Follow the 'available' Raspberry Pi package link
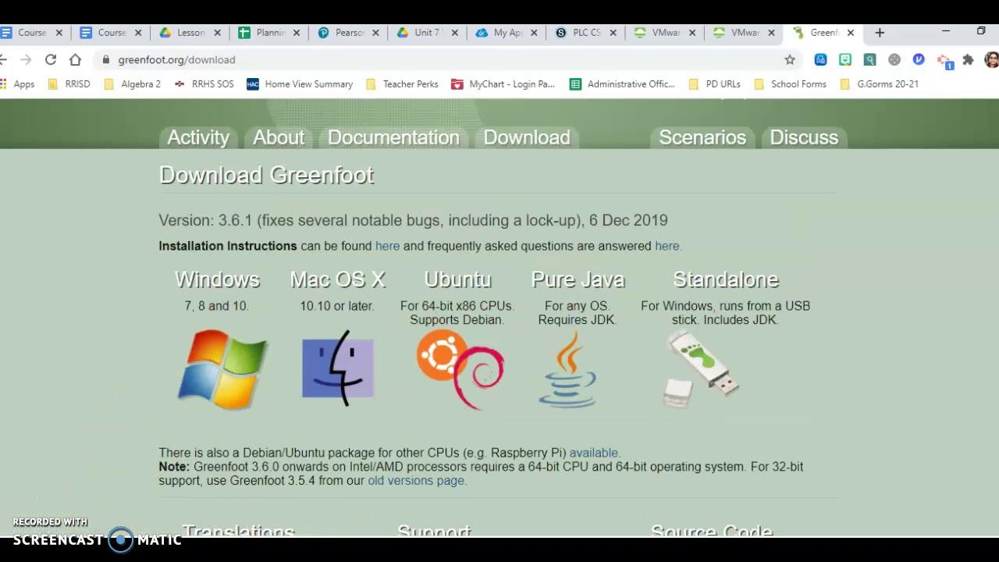 tap(593, 453)
